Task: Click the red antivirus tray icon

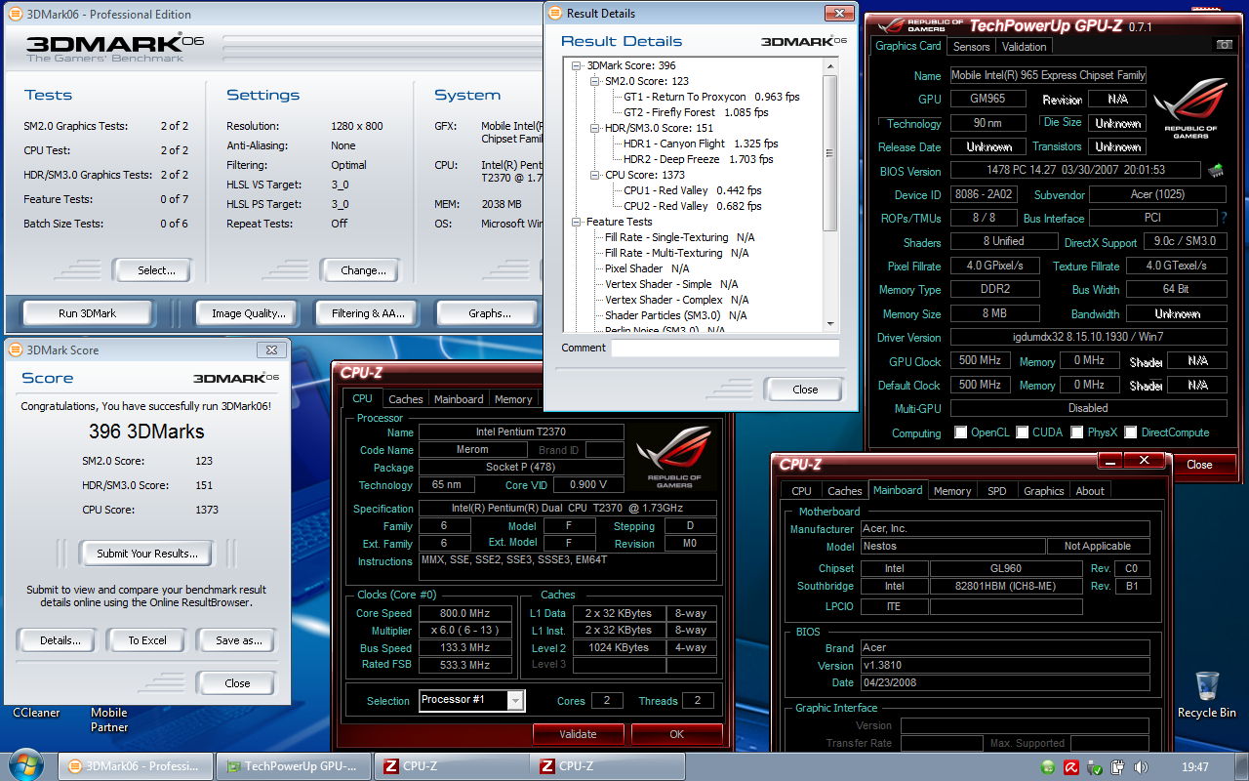Action: pyautogui.click(x=1070, y=767)
